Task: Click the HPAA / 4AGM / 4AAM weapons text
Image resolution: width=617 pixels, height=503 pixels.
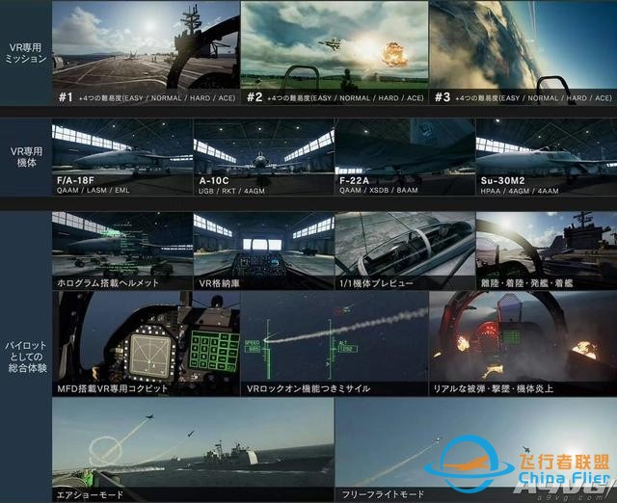Action: coord(520,191)
